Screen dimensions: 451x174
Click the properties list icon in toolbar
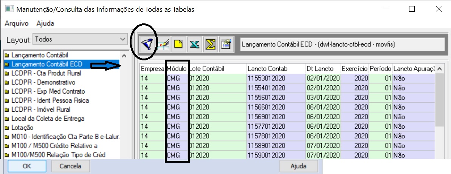(x=226, y=45)
